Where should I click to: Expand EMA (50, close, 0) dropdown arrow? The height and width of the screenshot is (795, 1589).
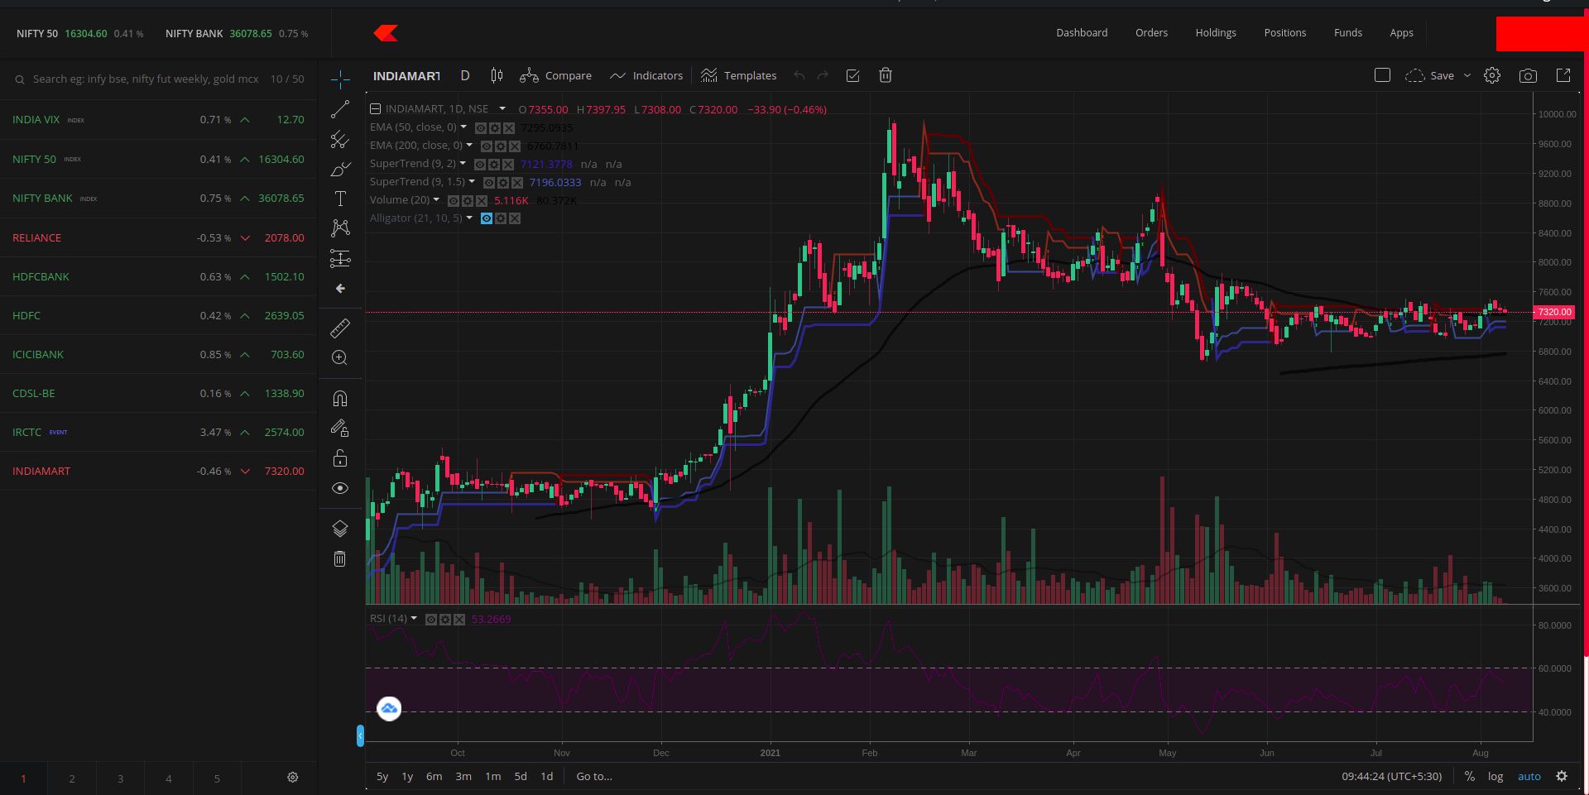(463, 127)
